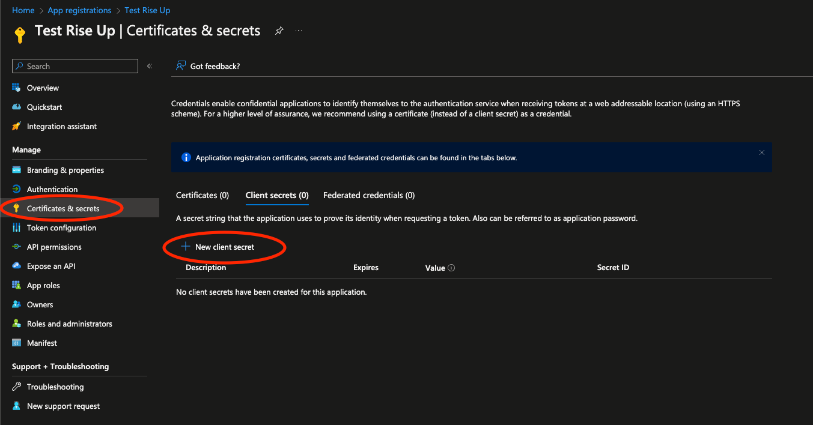
Task: Show info about the Value column
Action: pyautogui.click(x=452, y=268)
